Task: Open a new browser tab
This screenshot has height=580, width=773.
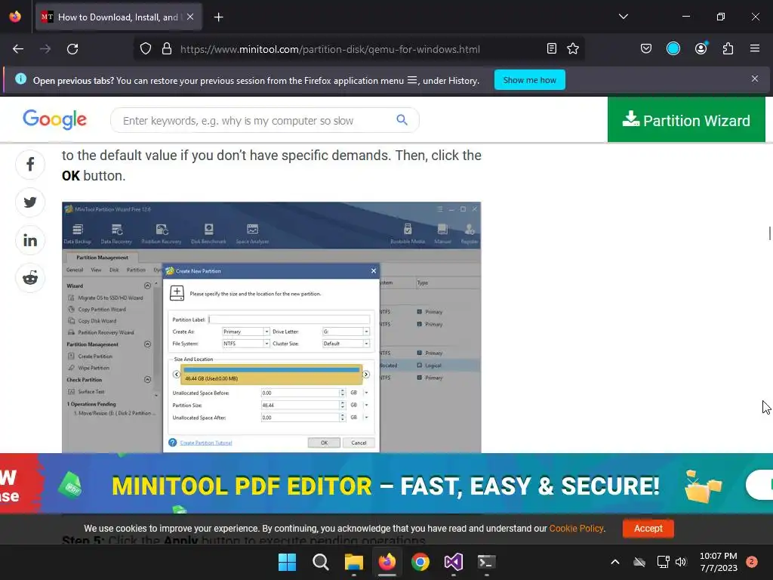Action: (x=218, y=17)
